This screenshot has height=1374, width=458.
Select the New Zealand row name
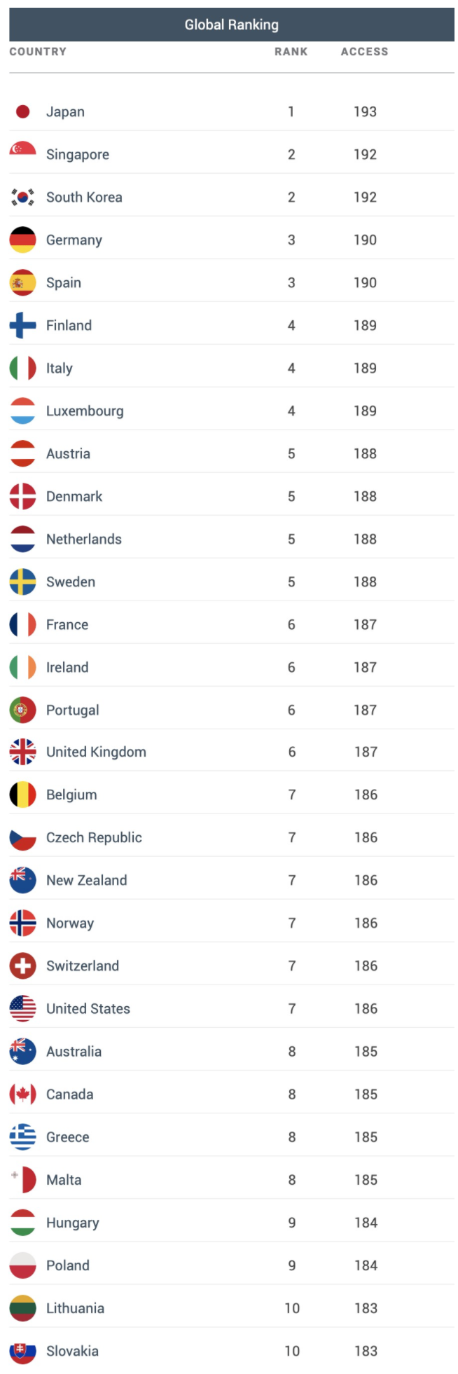(87, 880)
